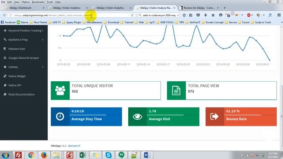Click the 1.78 average visit value
This screenshot has width=283, height=159.
(153, 111)
